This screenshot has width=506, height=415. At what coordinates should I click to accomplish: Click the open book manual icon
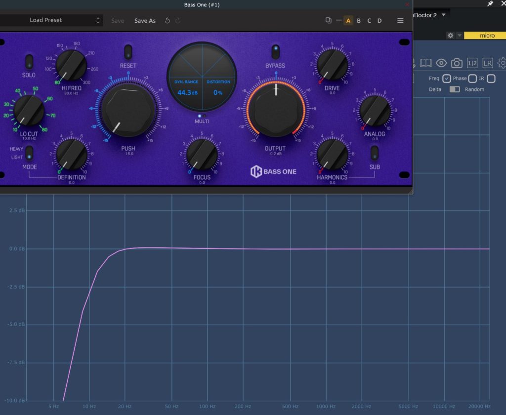(x=425, y=63)
